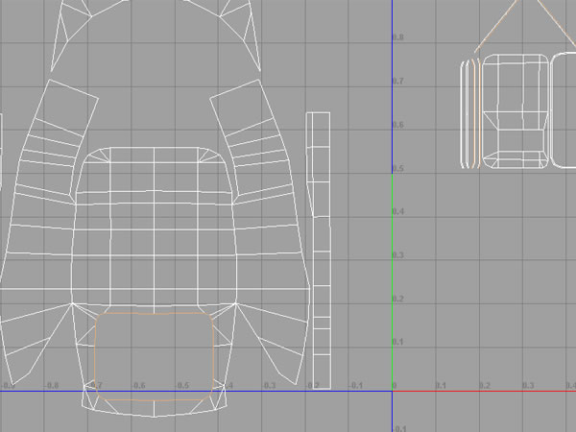
Task: Click the -0.6 label on the horizontal axis
Action: click(x=138, y=386)
